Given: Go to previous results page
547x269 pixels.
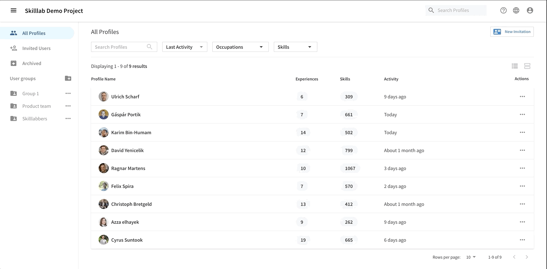Looking at the screenshot, I should point(514,257).
